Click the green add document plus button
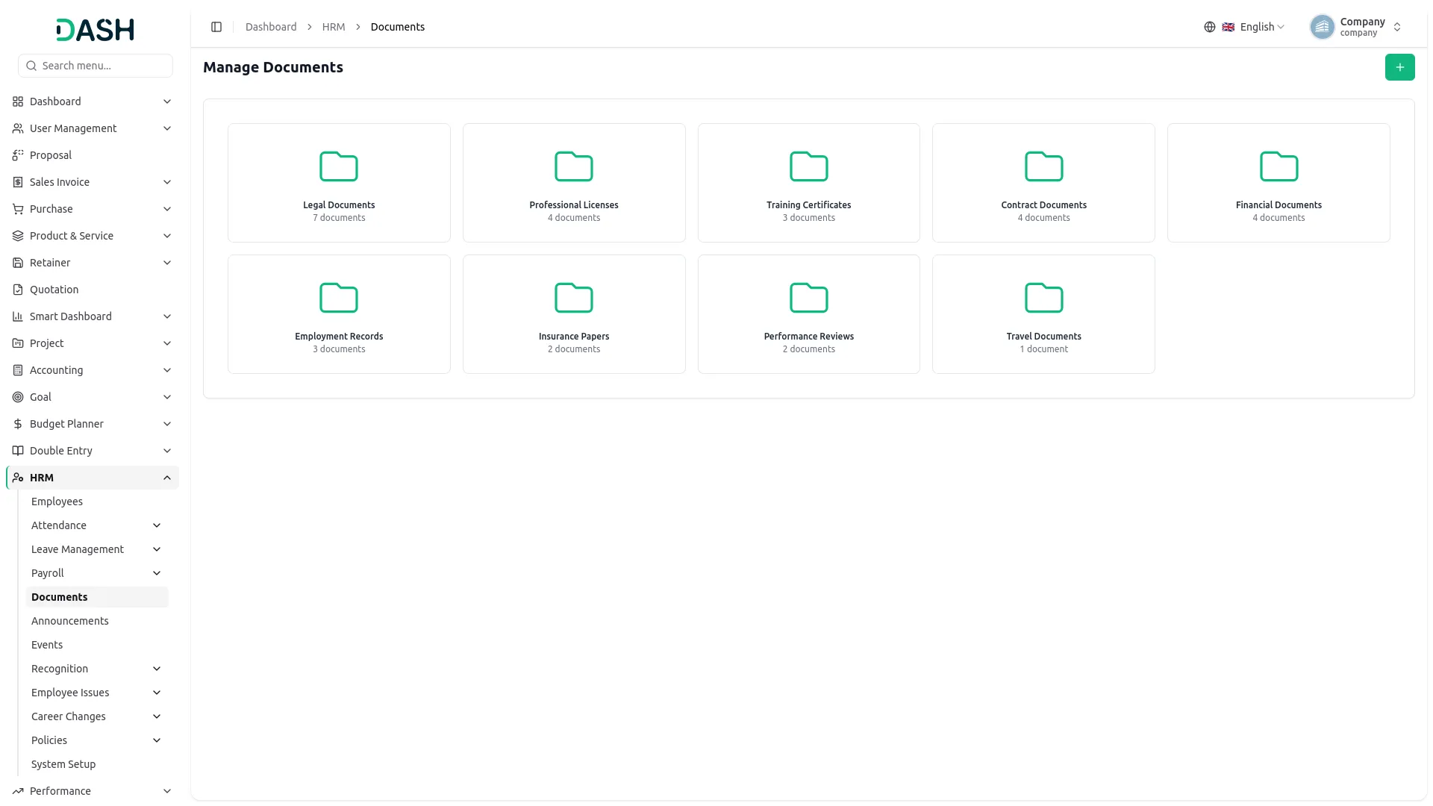This screenshot has width=1433, height=806. tap(1399, 67)
